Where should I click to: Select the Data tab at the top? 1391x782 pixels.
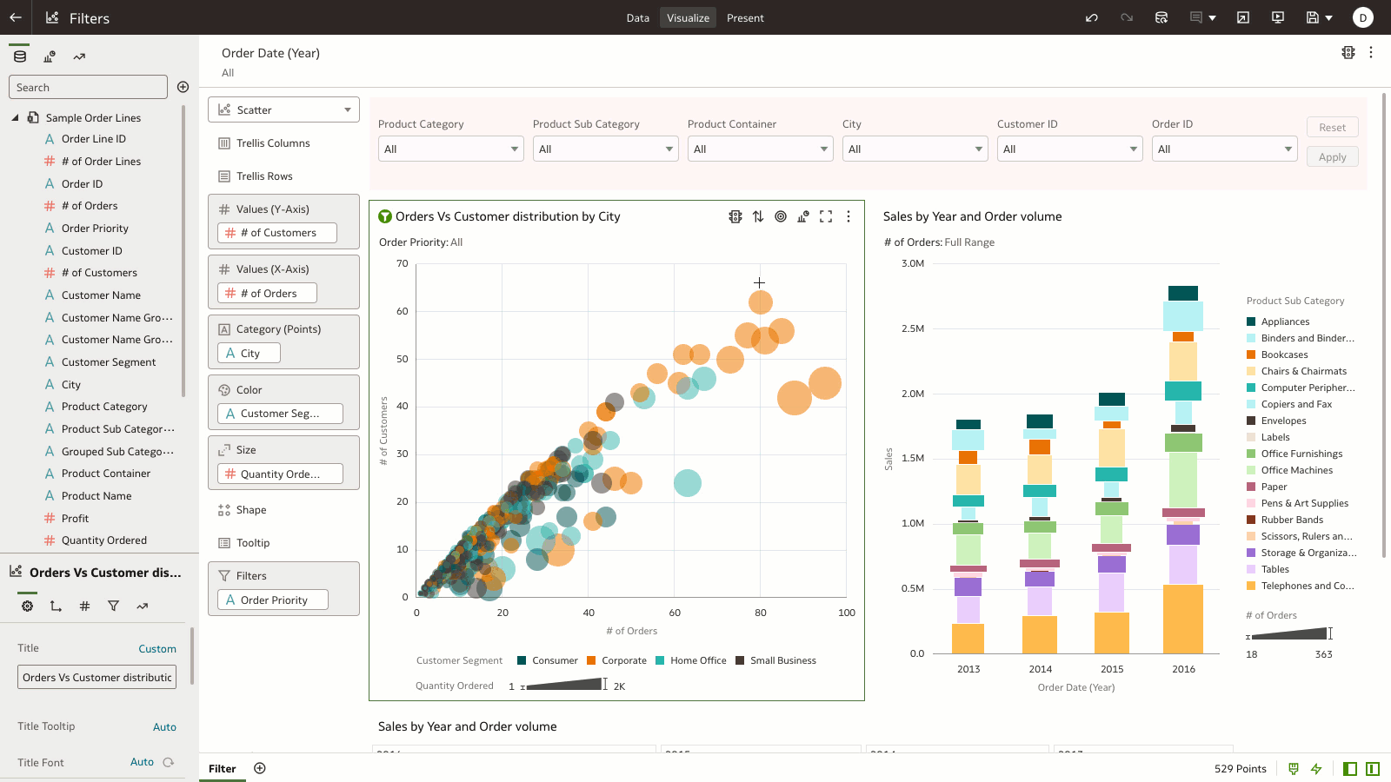(x=637, y=17)
